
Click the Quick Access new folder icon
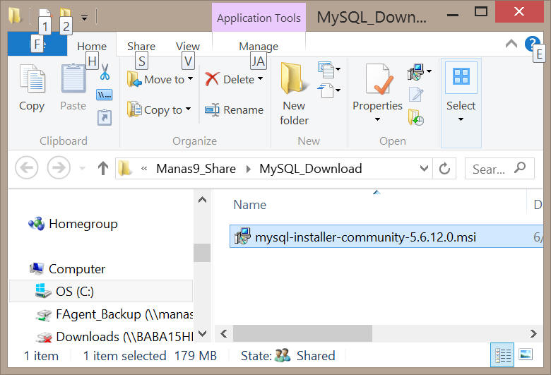coord(66,16)
